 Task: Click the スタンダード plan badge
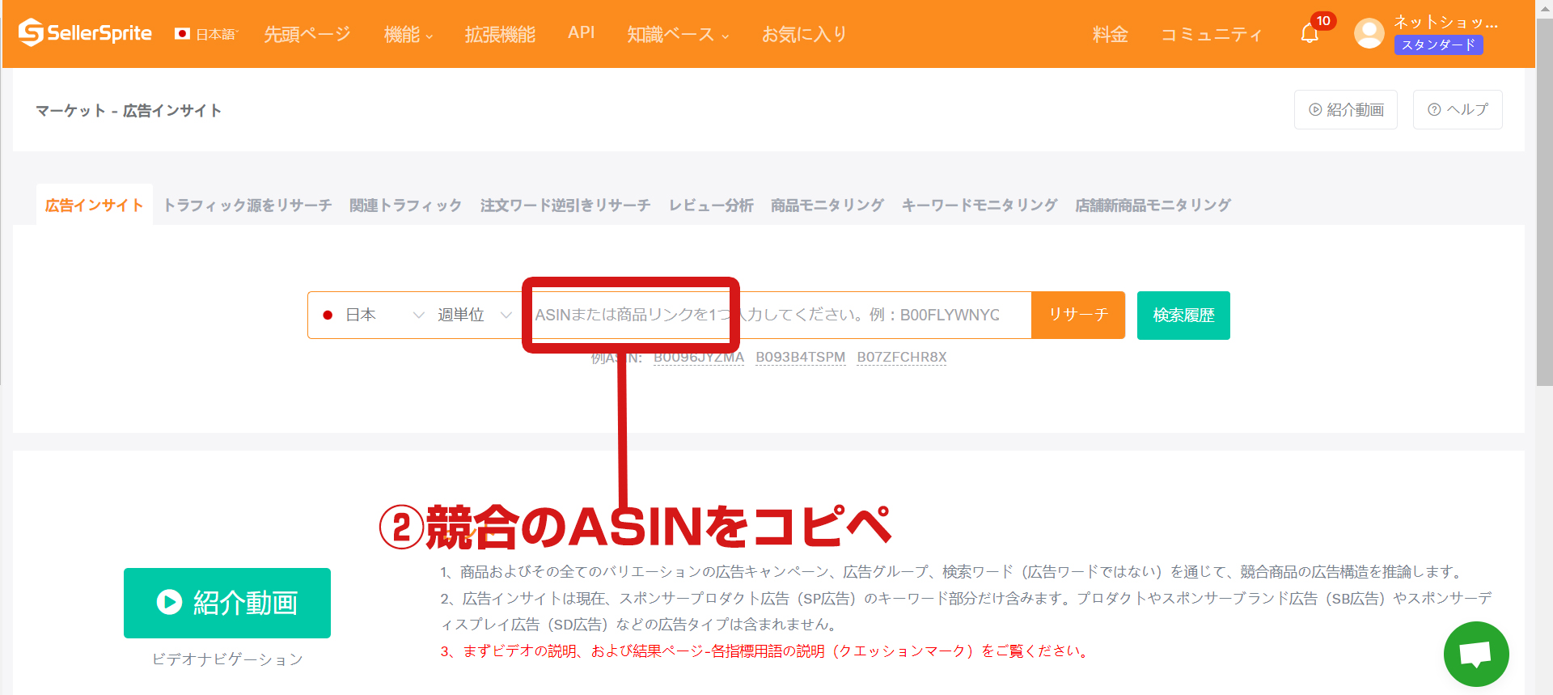[1438, 45]
